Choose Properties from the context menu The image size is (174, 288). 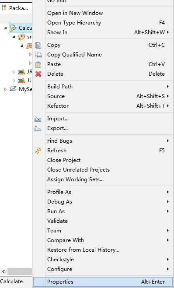point(103,282)
